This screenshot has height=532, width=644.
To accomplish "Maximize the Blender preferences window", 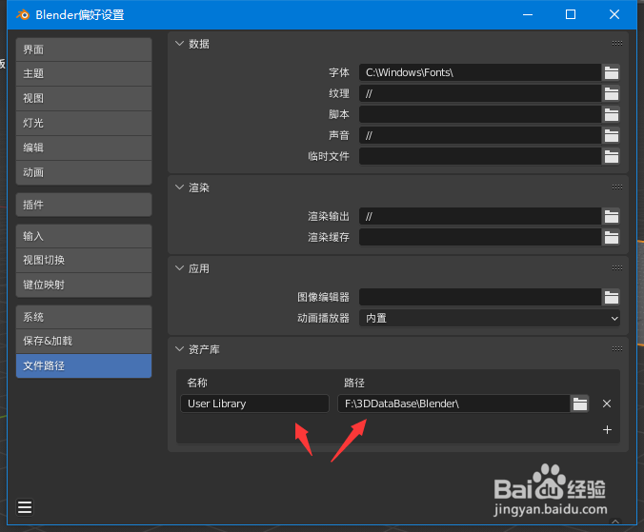I will point(571,15).
